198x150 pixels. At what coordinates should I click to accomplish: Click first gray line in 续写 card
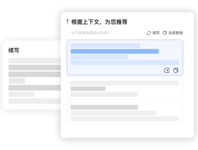pyautogui.click(x=35, y=61)
